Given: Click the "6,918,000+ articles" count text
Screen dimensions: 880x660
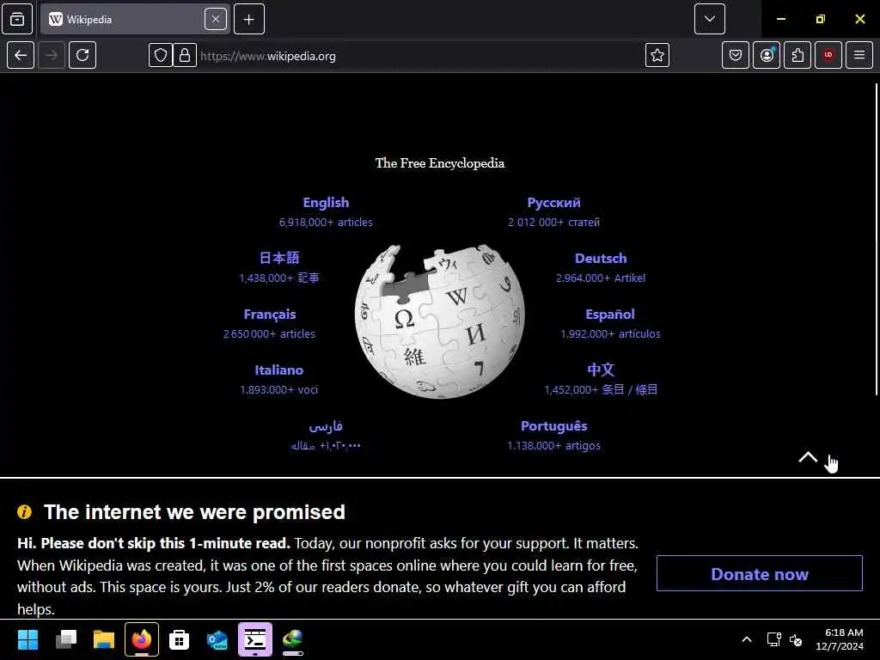Looking at the screenshot, I should point(326,223).
